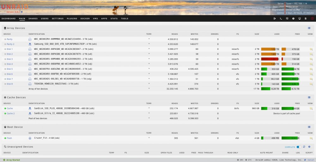Screen dimensions: 316x162
Task: Open the VMs menu
Action: click(95, 19)
